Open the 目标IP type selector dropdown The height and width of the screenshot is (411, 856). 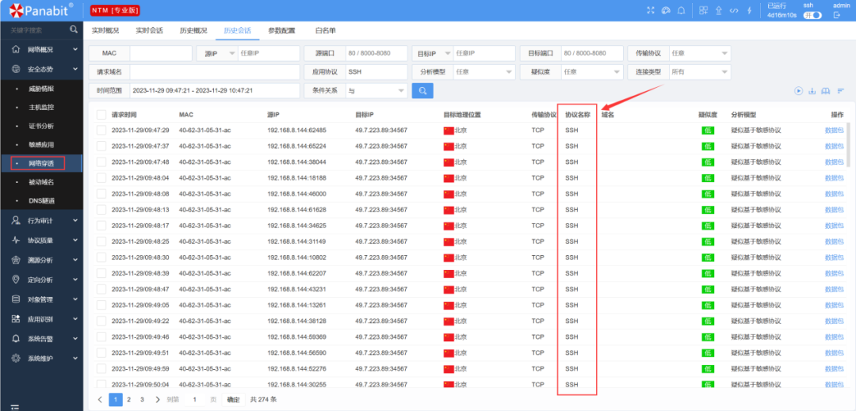433,53
